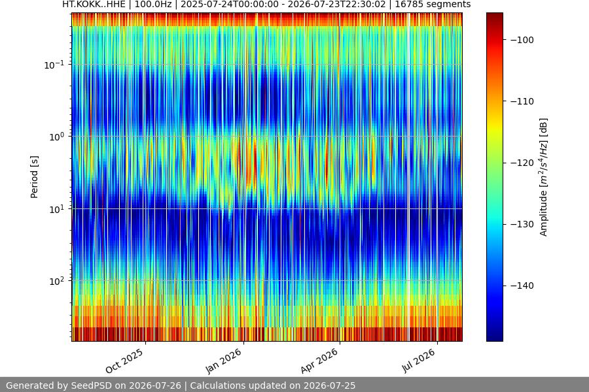Click the 'Period [s]' y-axis label
The width and height of the screenshot is (589, 392).
pos(34,177)
